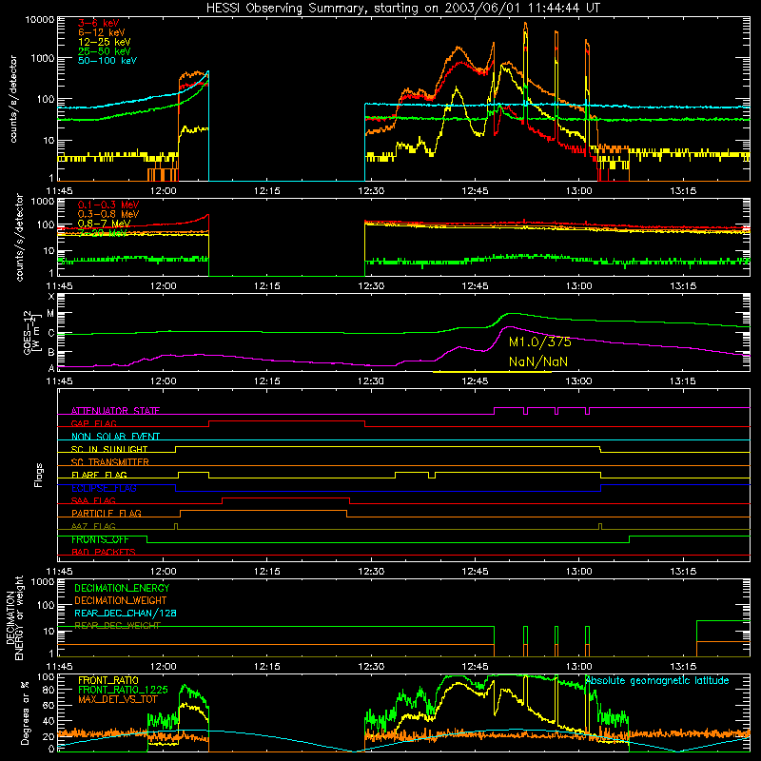Viewport: 761px width, 761px height.
Task: Select the orange 0.3-0.8 MeV legend label
Action: (x=108, y=214)
